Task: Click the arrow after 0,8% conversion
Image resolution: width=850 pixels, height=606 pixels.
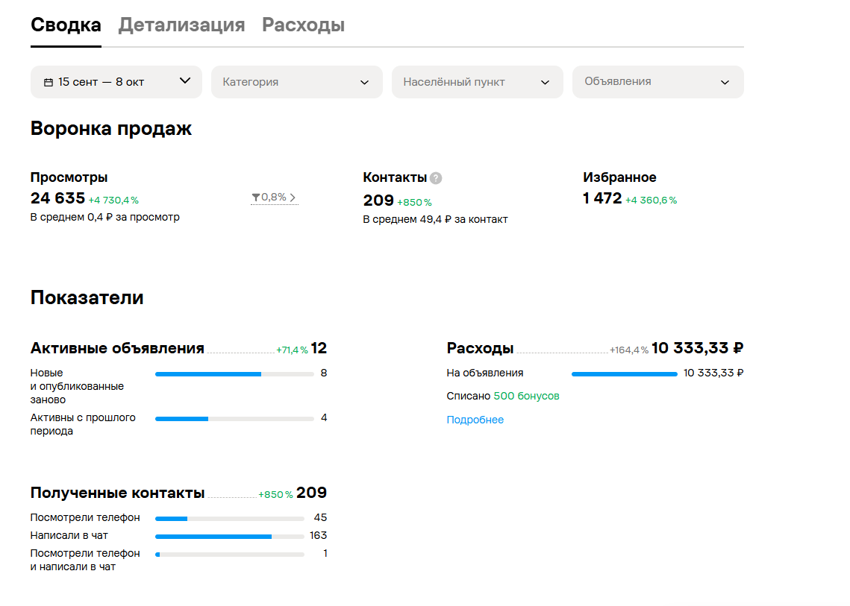Action: pos(293,198)
